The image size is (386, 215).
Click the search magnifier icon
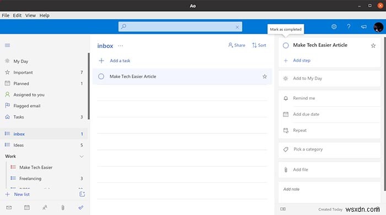click(124, 26)
